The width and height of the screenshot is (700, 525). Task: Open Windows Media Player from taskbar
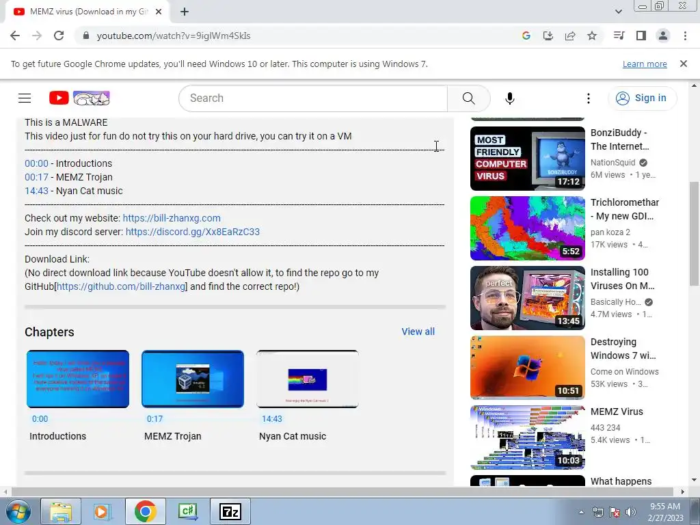coord(101,511)
